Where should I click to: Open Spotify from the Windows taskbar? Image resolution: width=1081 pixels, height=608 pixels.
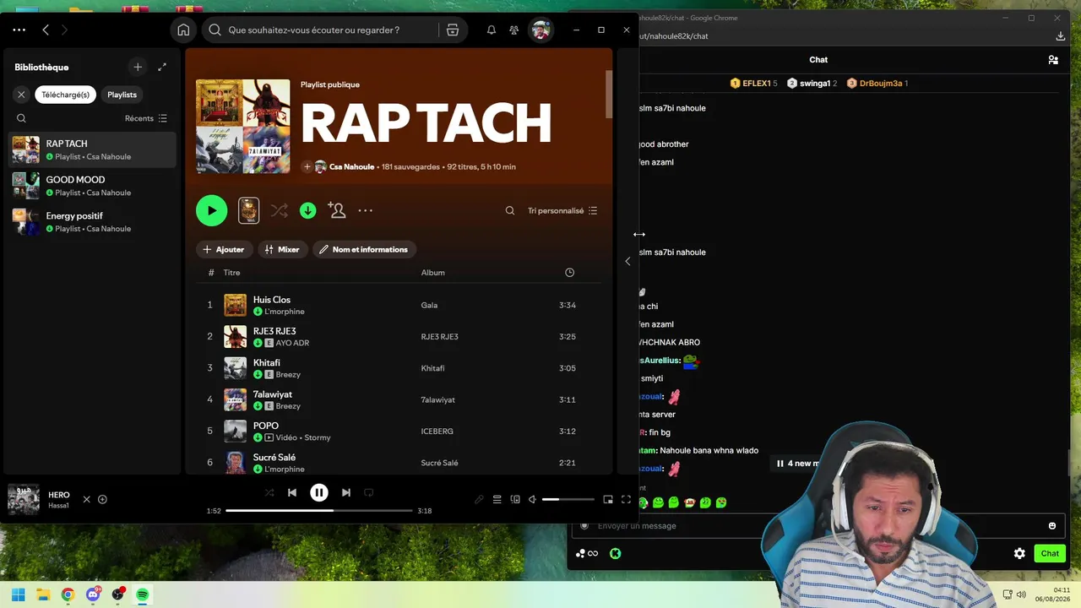click(x=143, y=594)
